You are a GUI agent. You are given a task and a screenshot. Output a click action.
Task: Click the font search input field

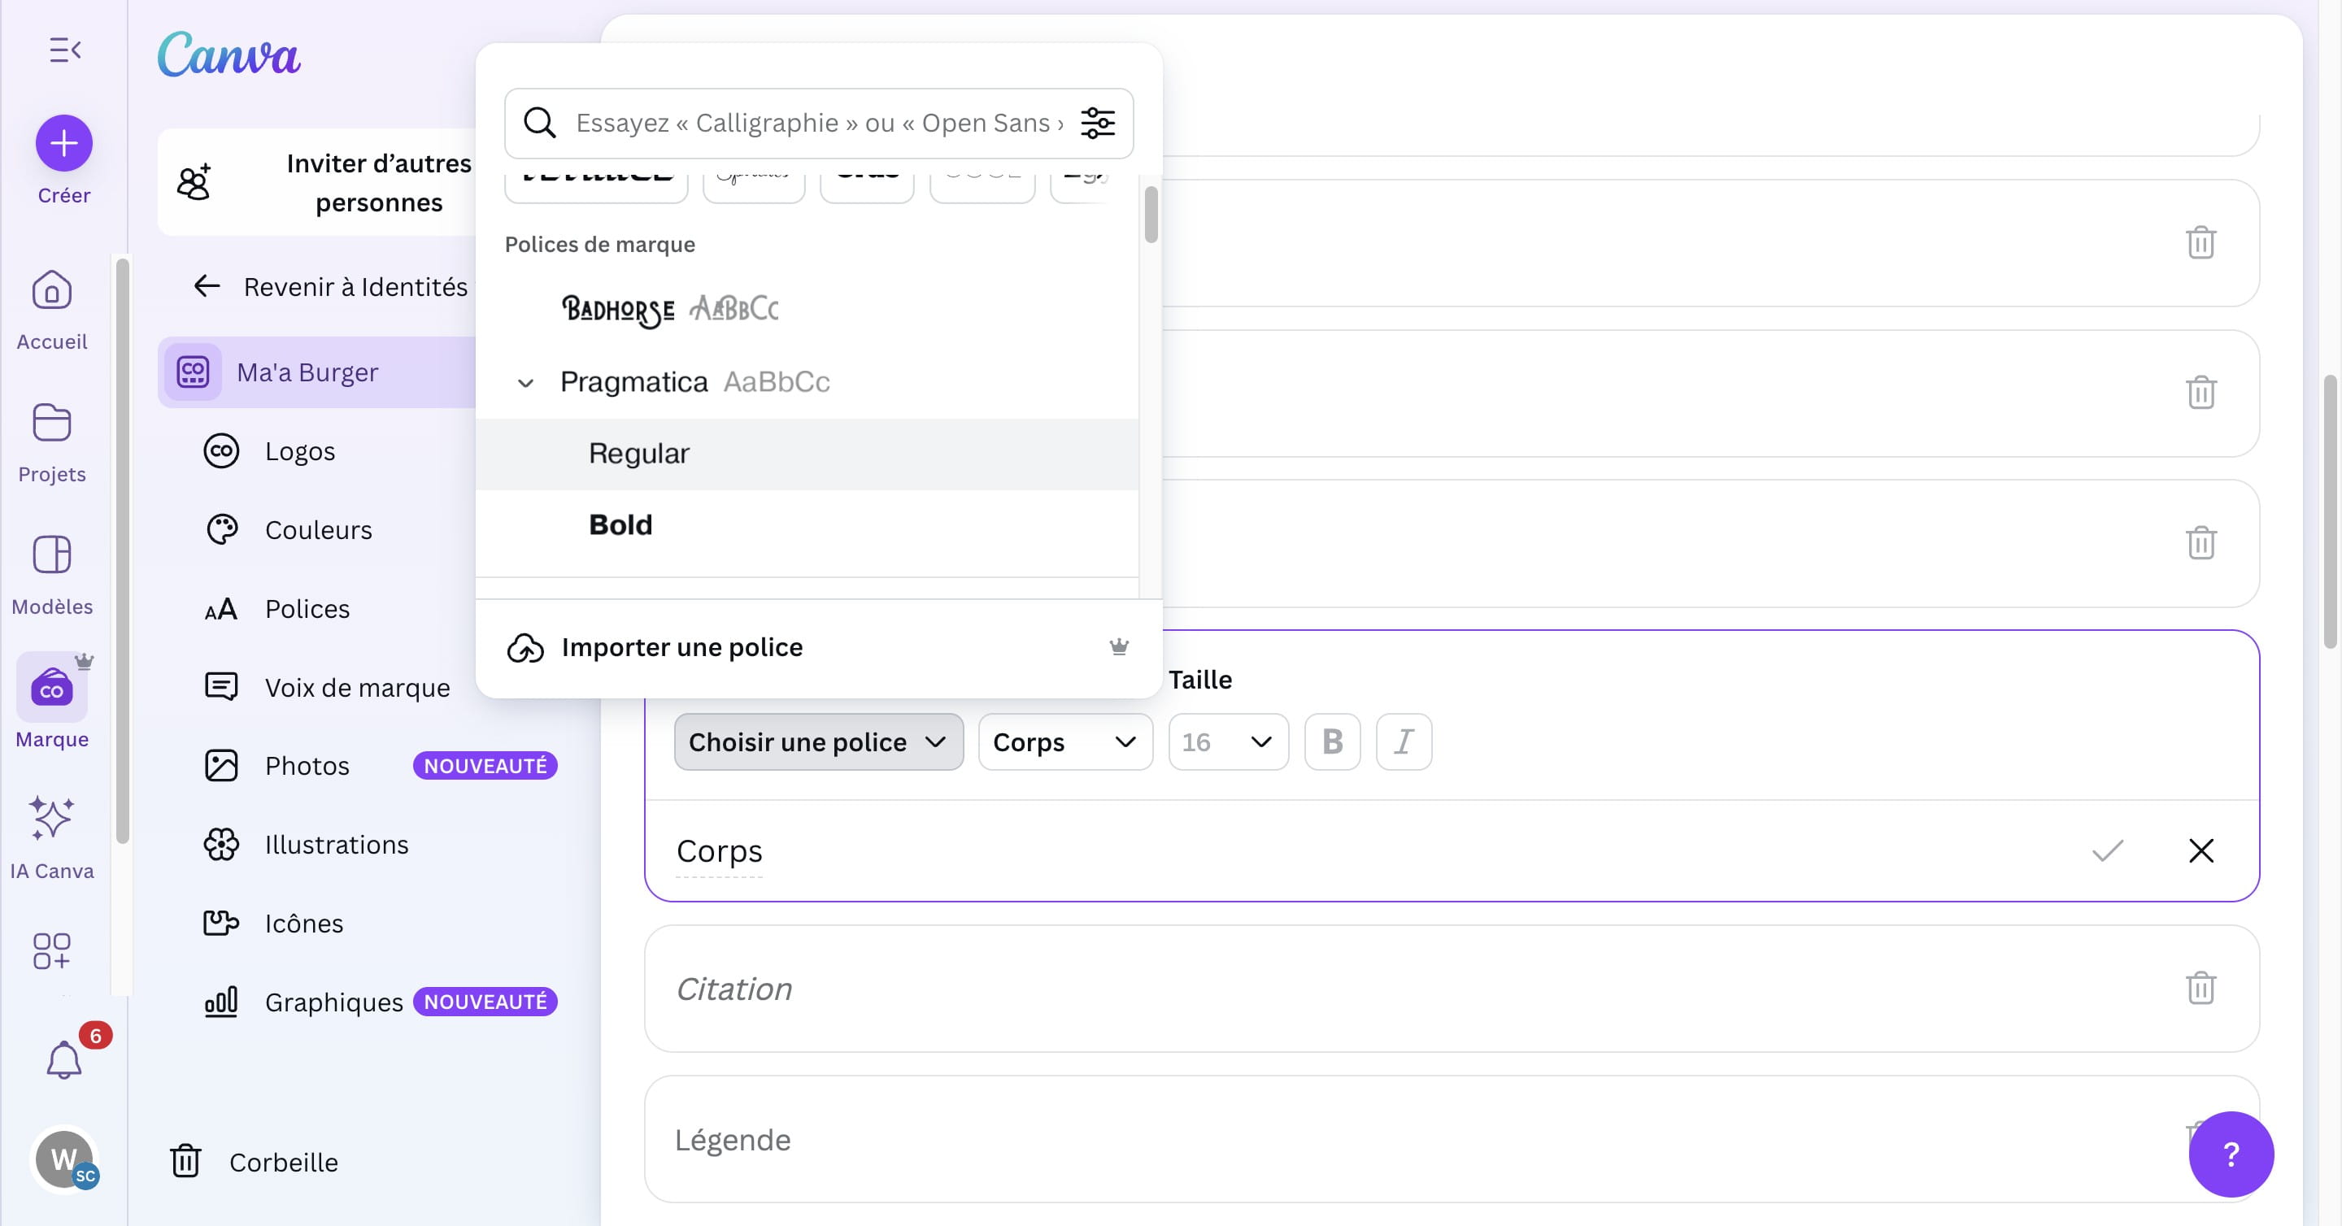click(818, 123)
